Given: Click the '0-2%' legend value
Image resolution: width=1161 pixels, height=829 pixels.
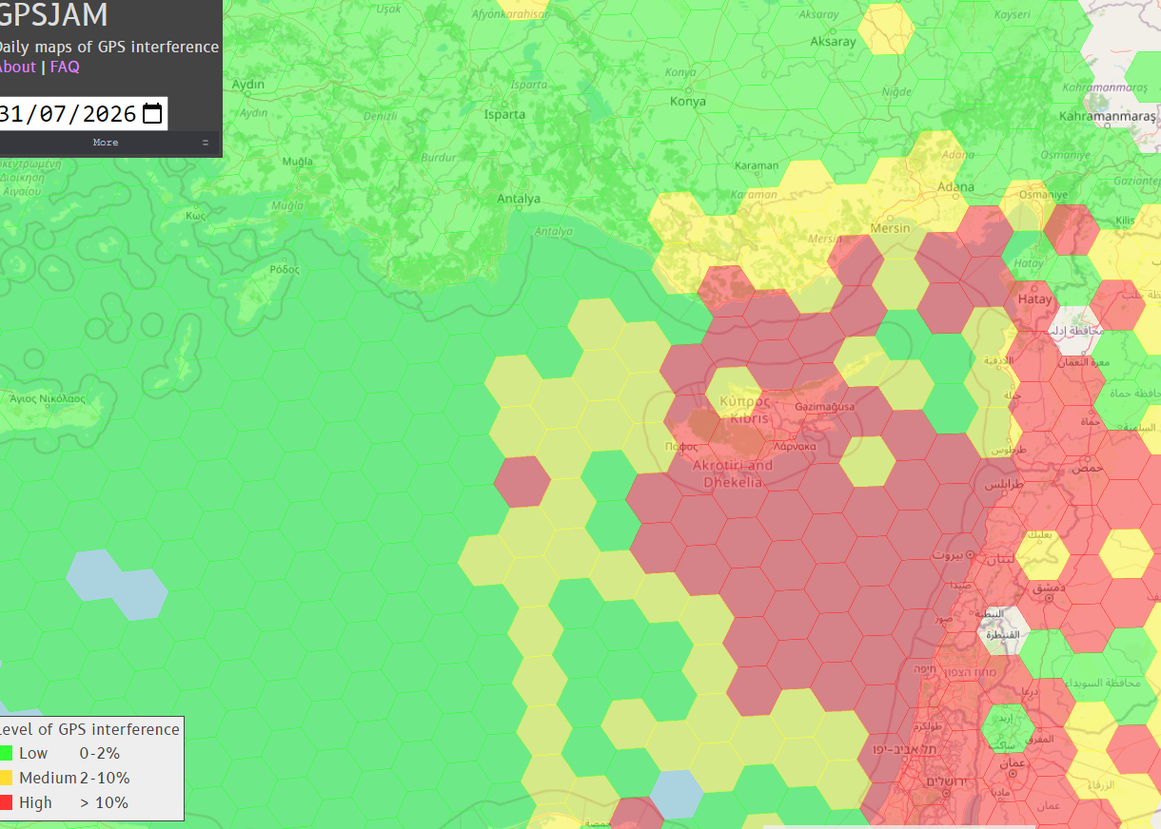Looking at the screenshot, I should click(x=100, y=753).
